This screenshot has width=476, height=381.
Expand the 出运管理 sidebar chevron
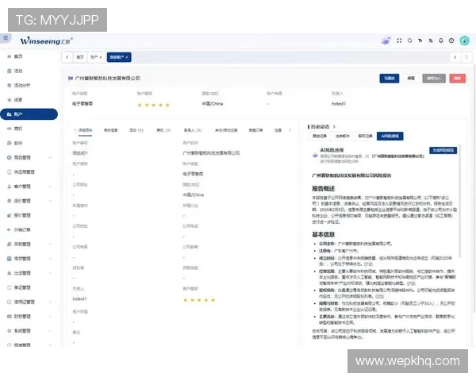pyautogui.click(x=50, y=273)
